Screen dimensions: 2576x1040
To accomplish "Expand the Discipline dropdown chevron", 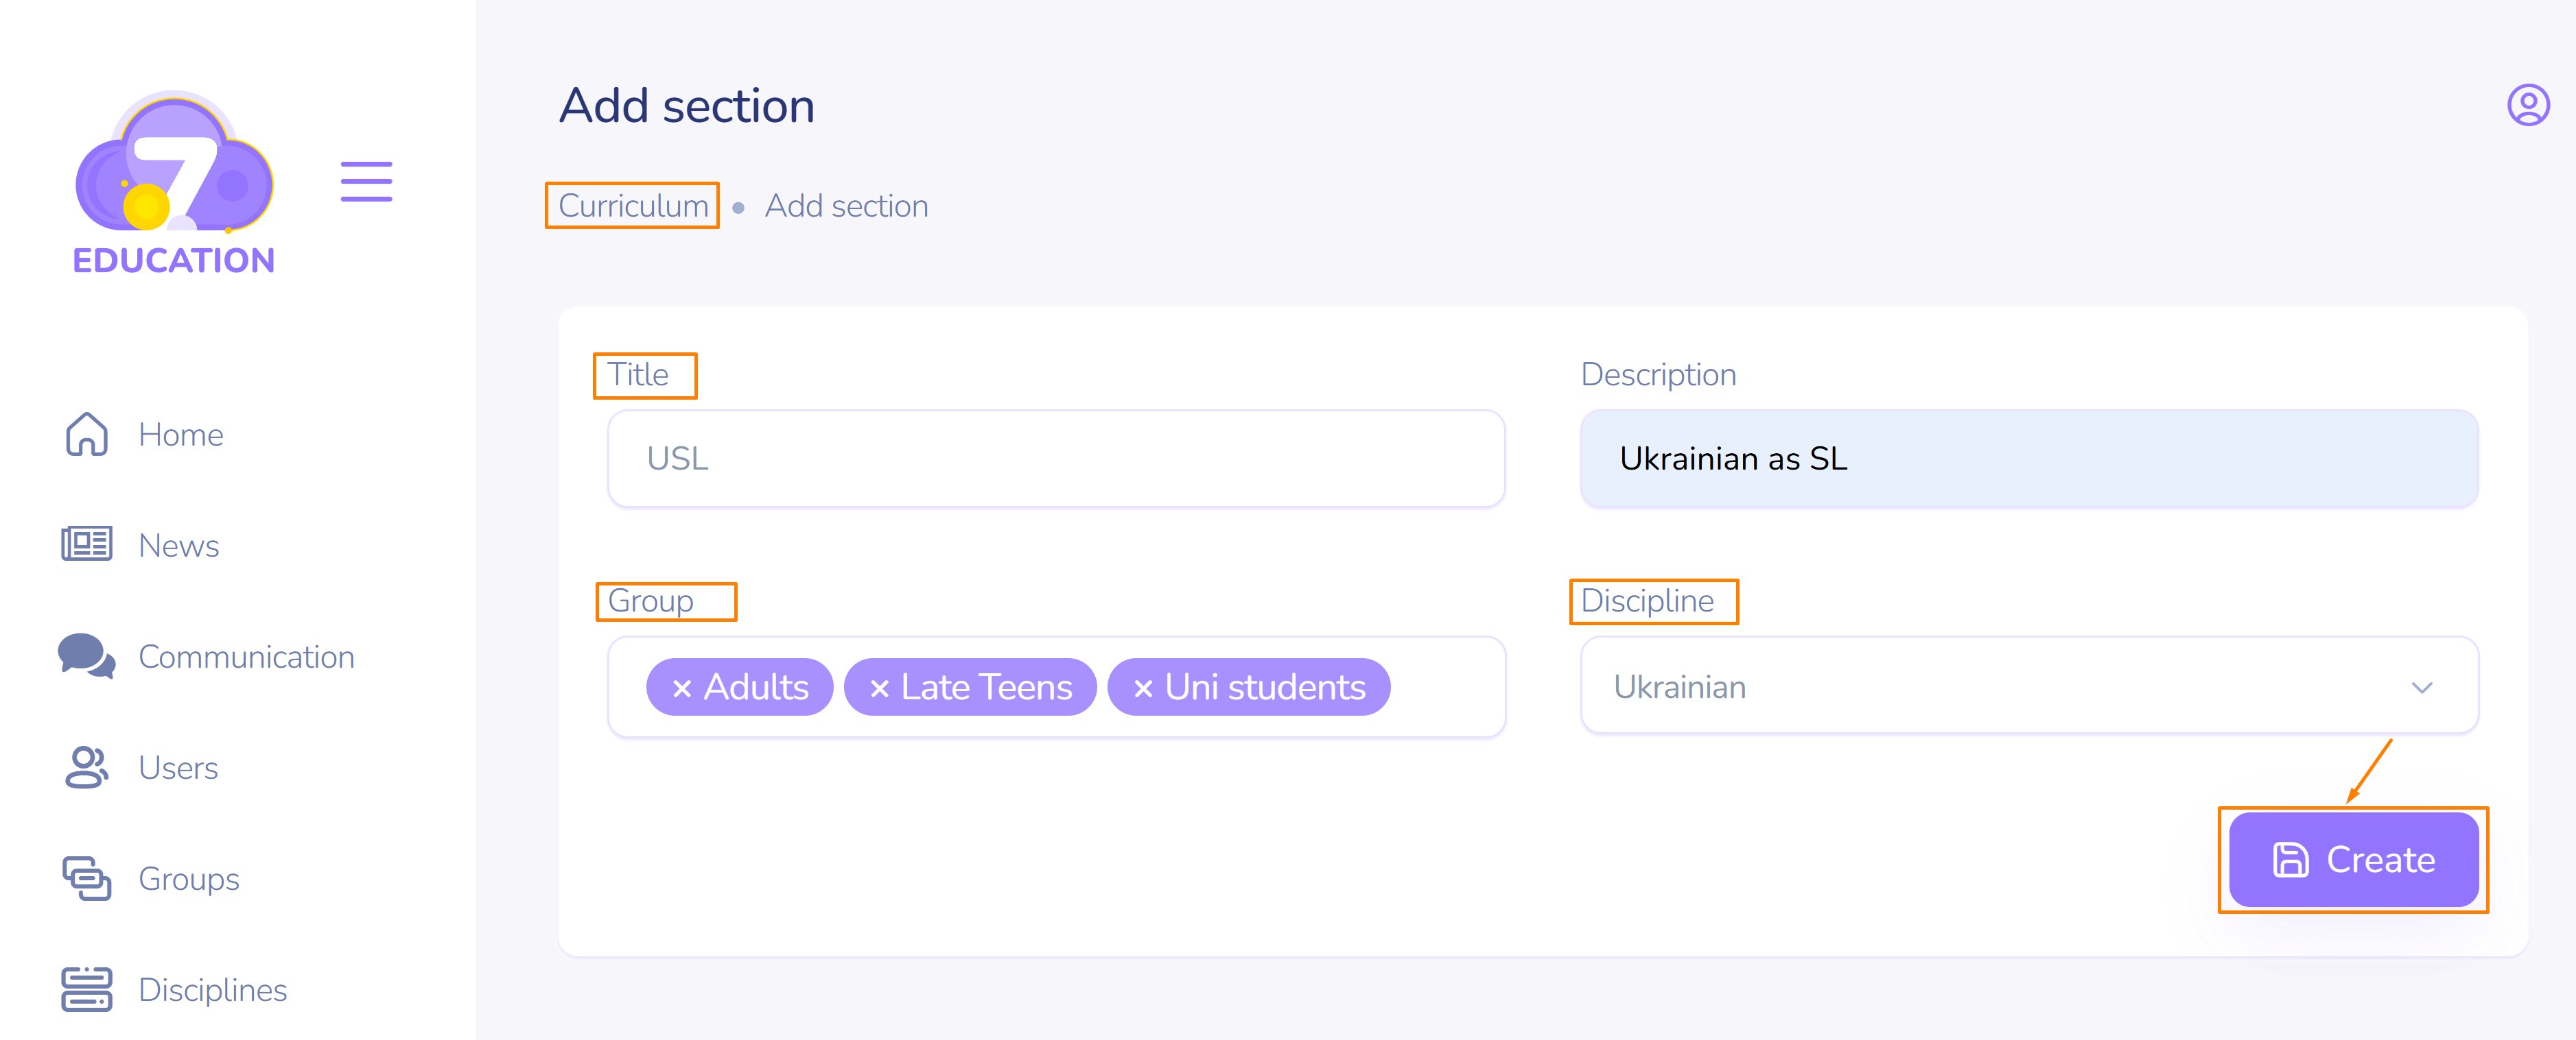I will (x=2421, y=688).
